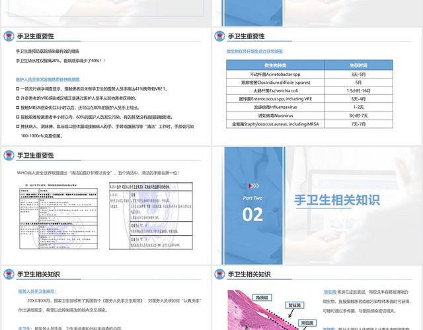Viewport: 423px width, 330px height.
Task: Click the 诺如病毒Norovirus cell
Action: pos(275,115)
